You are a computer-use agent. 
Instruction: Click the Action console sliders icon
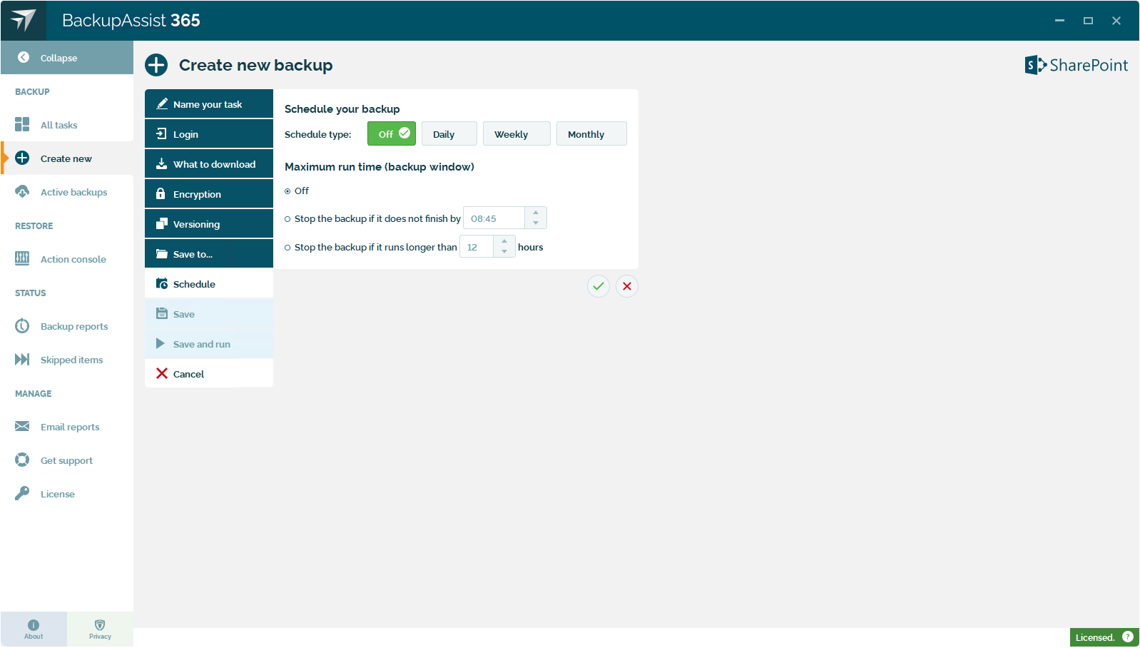pyautogui.click(x=22, y=258)
